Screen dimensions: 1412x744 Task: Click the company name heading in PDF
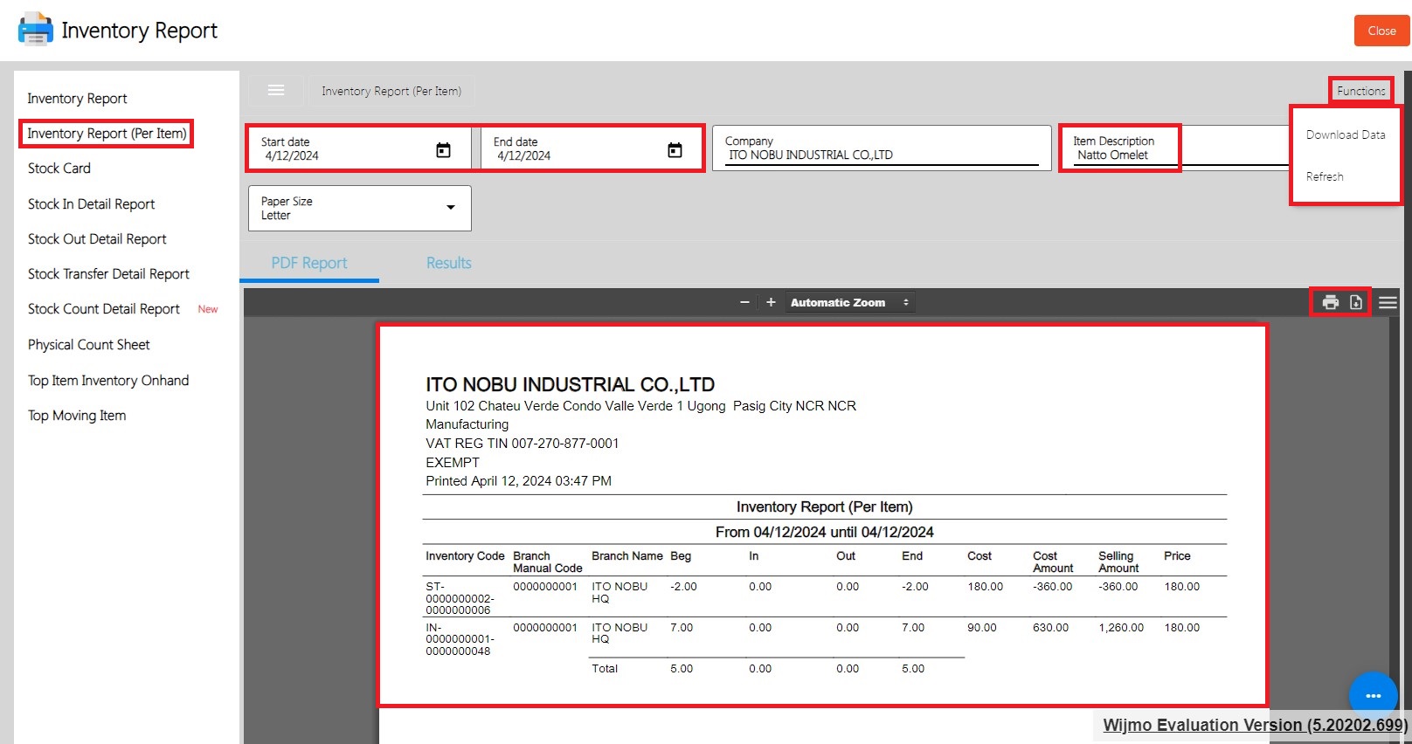(570, 384)
